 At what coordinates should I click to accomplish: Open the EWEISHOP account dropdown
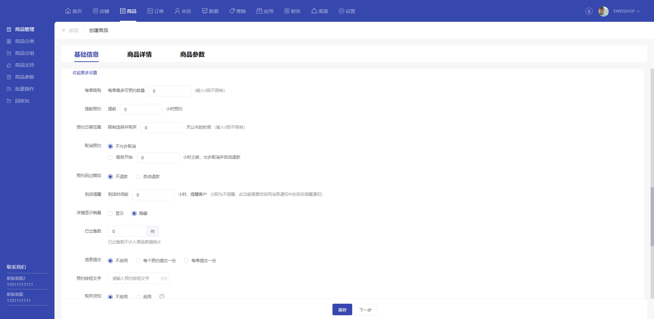pos(626,11)
